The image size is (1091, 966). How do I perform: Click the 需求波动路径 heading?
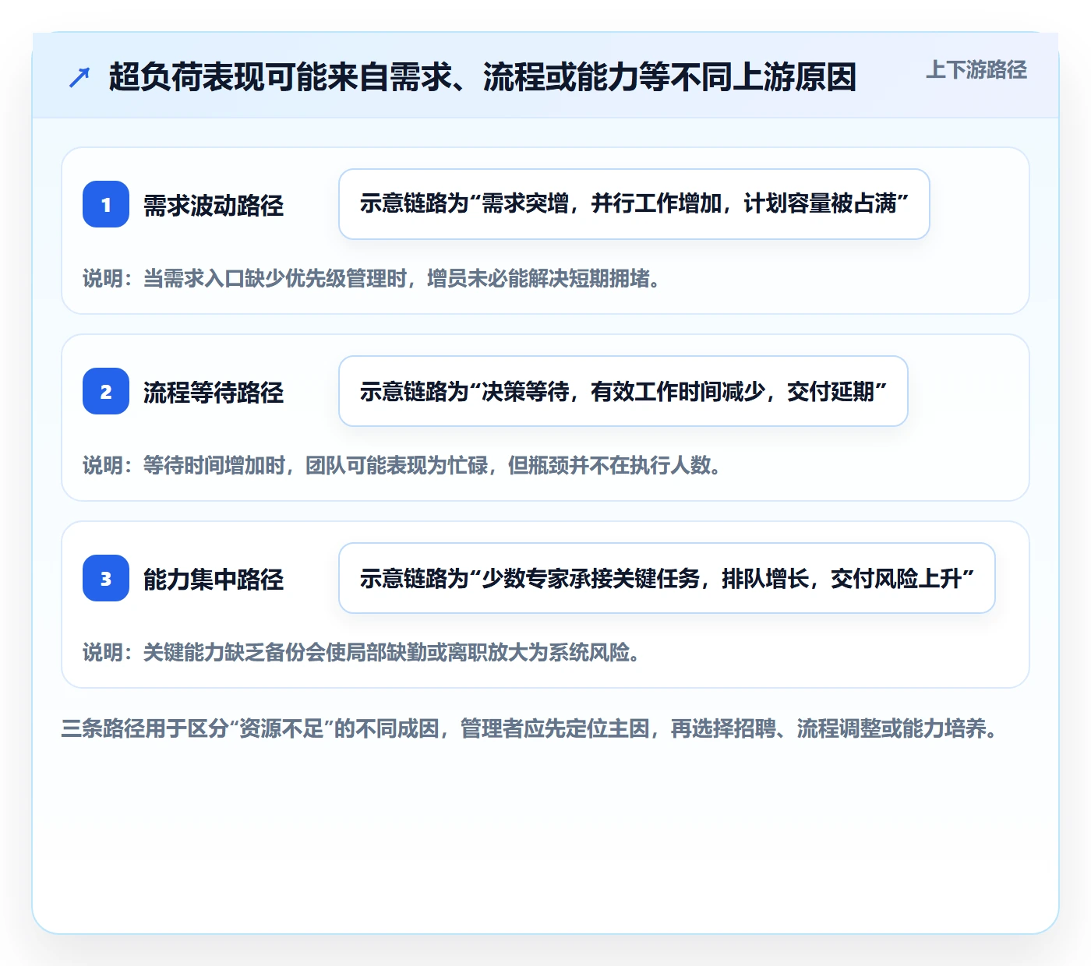click(214, 206)
